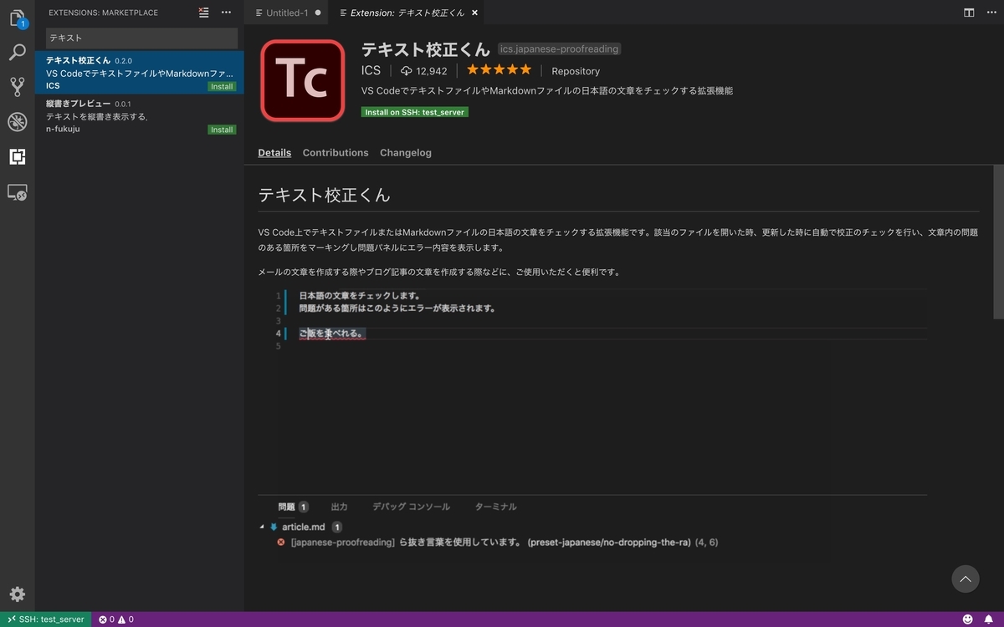
Task: Open the Explorer view in activity bar
Action: tap(17, 18)
